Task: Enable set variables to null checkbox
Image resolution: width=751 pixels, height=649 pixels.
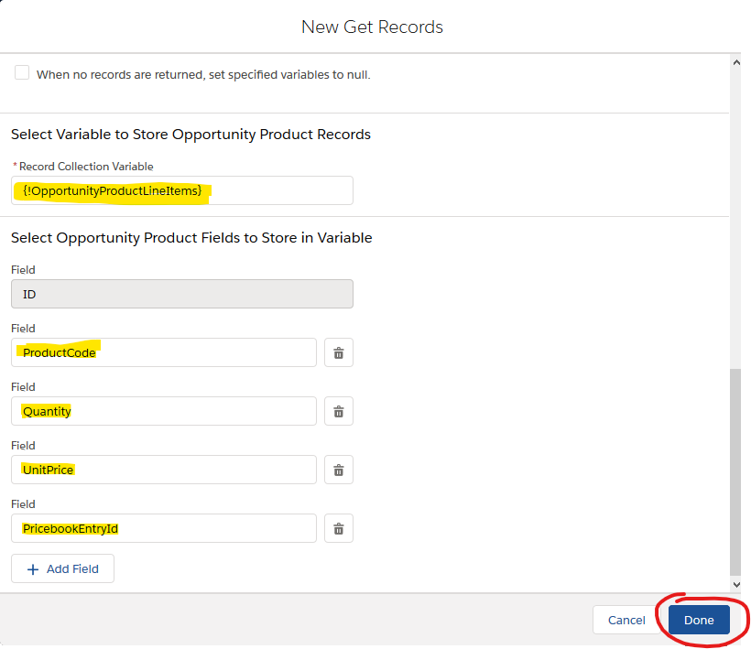Action: [22, 72]
